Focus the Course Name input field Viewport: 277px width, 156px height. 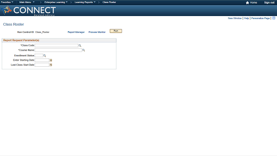click(58, 50)
